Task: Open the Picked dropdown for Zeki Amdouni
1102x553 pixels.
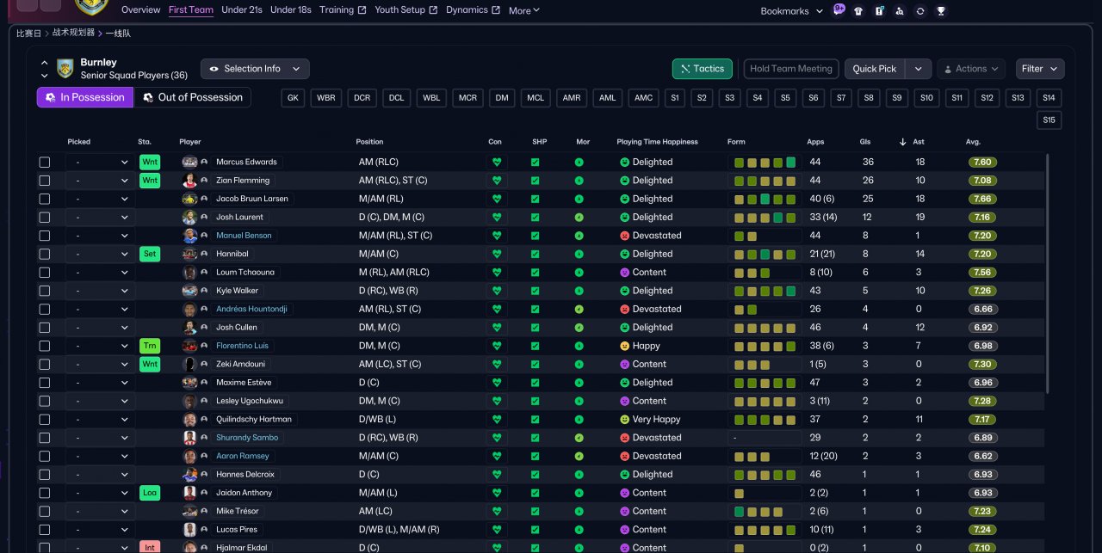Action: pos(100,364)
